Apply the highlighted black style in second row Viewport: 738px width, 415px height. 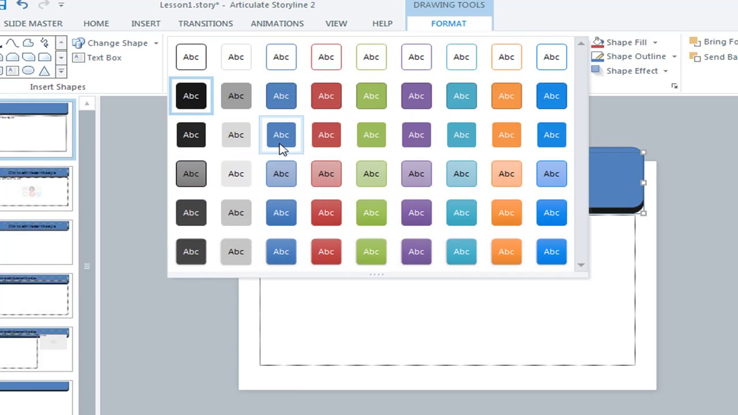pyautogui.click(x=191, y=96)
